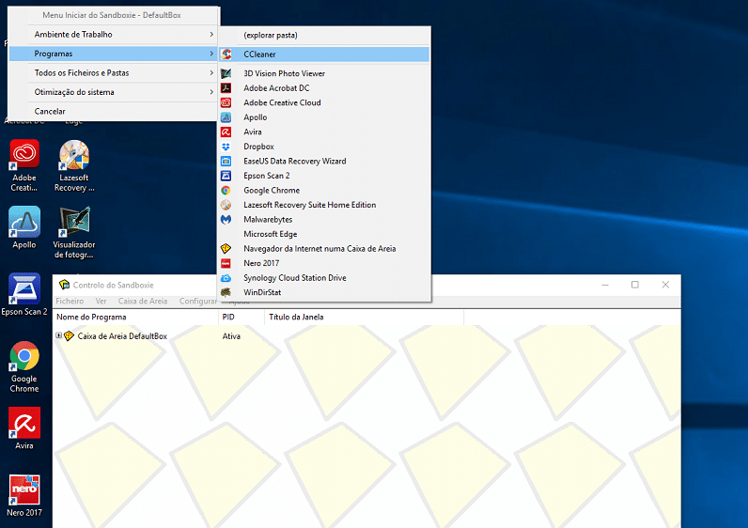748x528 pixels.
Task: Open Ambiente de Trabalho menu entry
Action: (x=114, y=35)
